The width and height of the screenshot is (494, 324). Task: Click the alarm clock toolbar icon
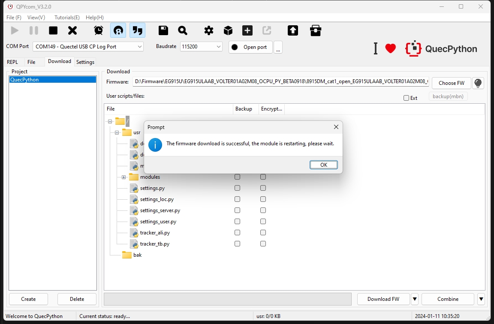[x=99, y=30]
